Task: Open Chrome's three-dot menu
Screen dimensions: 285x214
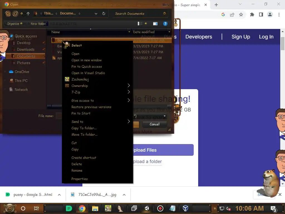Action: [x=279, y=14]
